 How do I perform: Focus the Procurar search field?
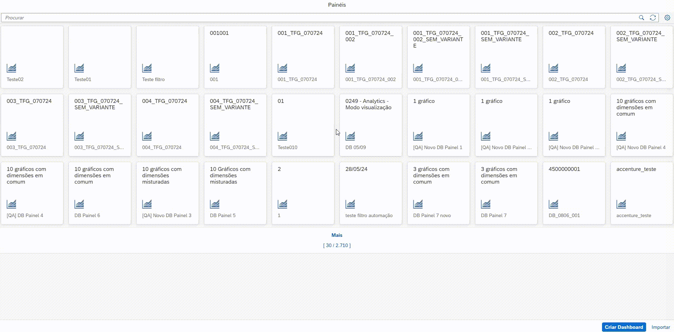pos(318,18)
